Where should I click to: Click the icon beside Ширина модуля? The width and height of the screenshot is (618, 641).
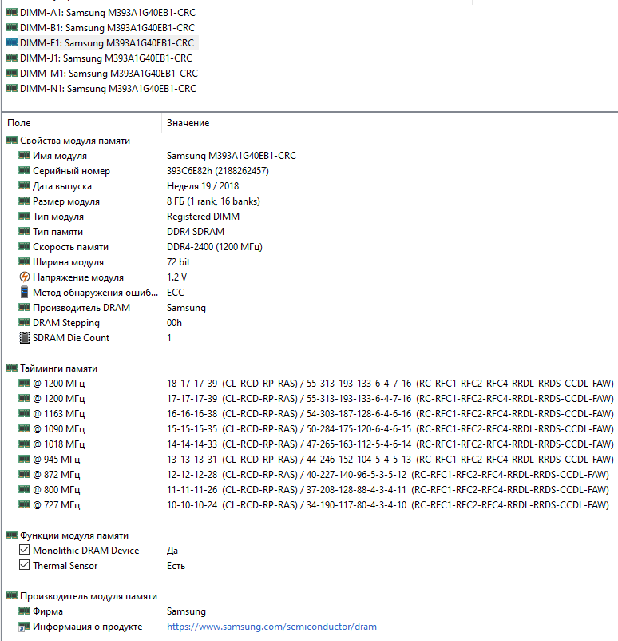click(x=25, y=261)
